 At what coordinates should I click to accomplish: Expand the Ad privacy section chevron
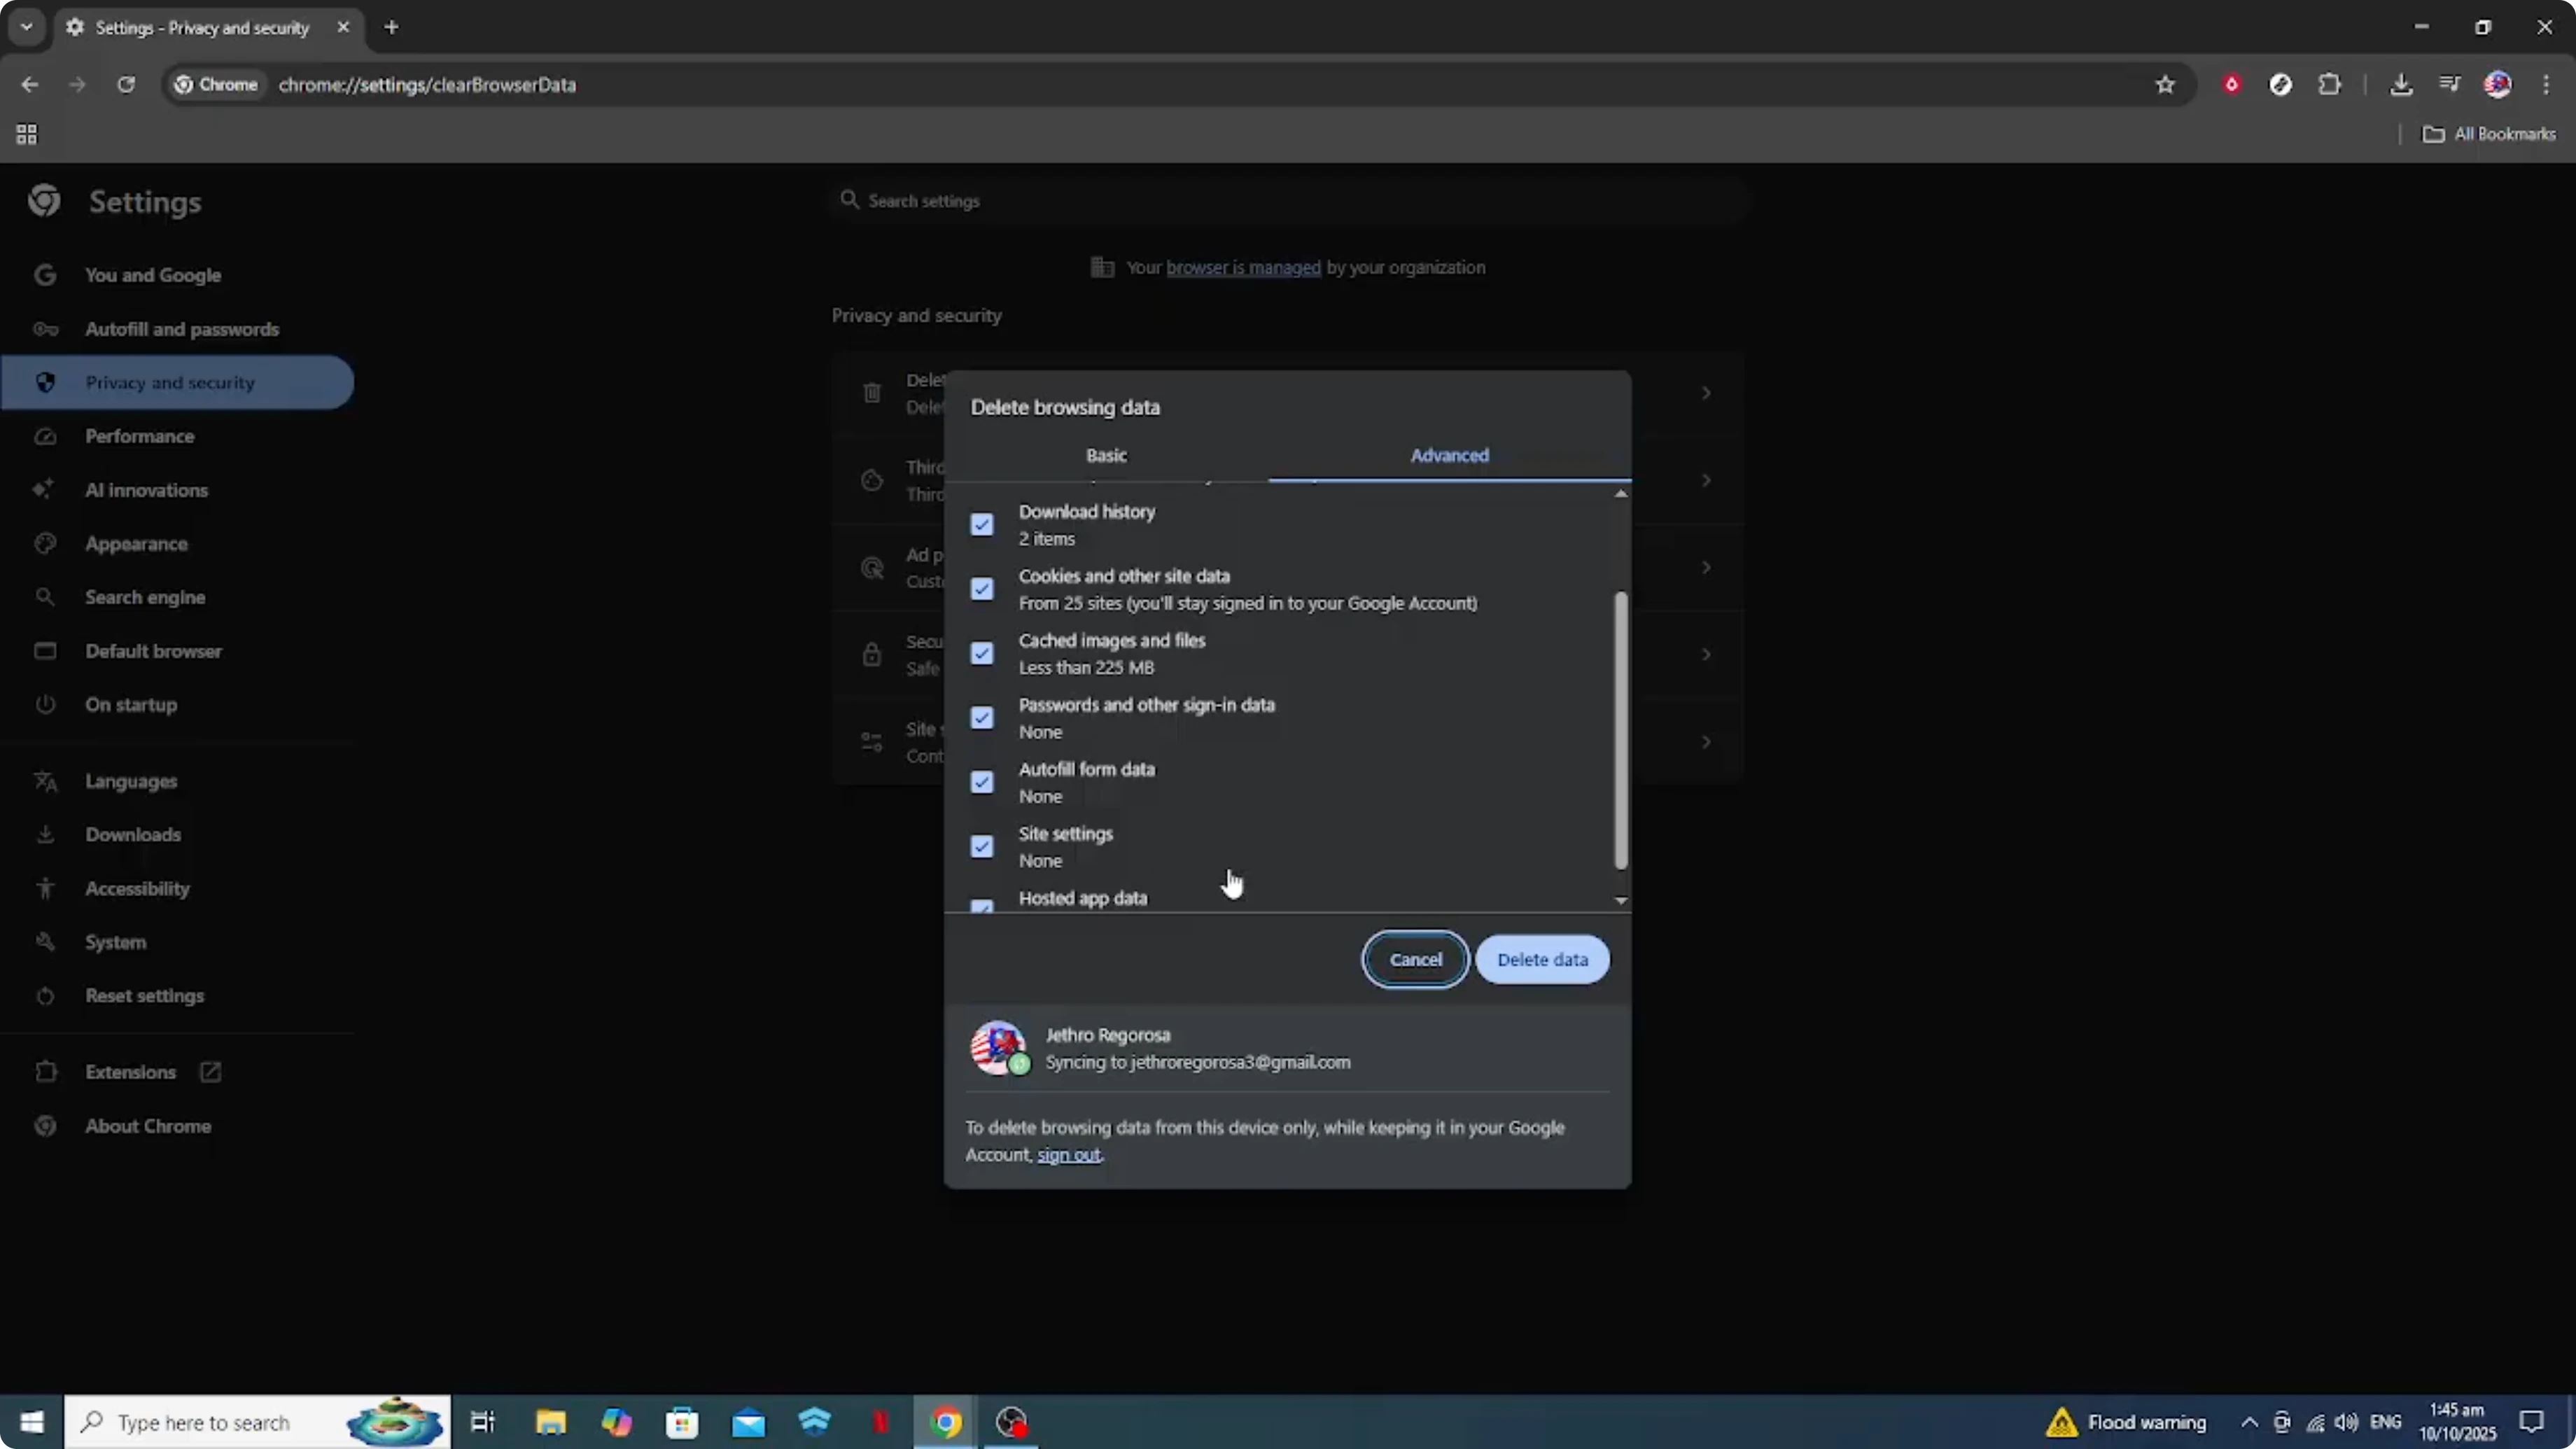(x=1705, y=567)
